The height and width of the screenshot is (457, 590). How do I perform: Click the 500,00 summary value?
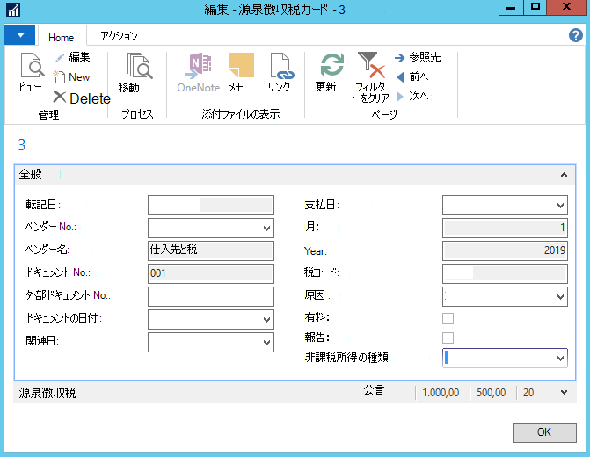click(491, 393)
